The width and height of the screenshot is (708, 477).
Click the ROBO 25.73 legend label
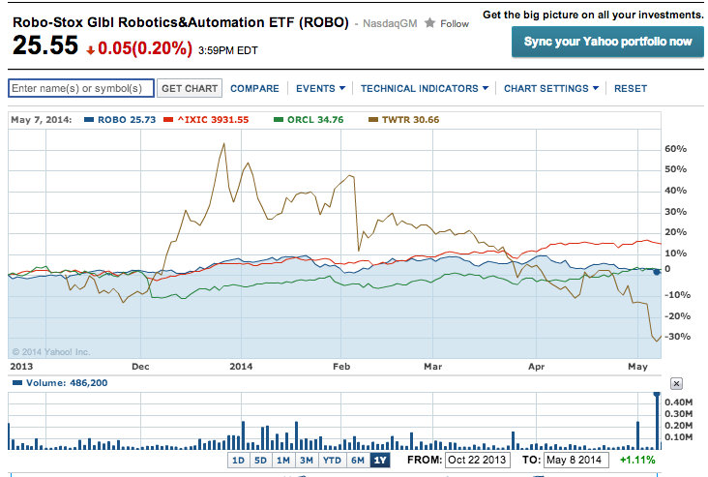coord(127,120)
